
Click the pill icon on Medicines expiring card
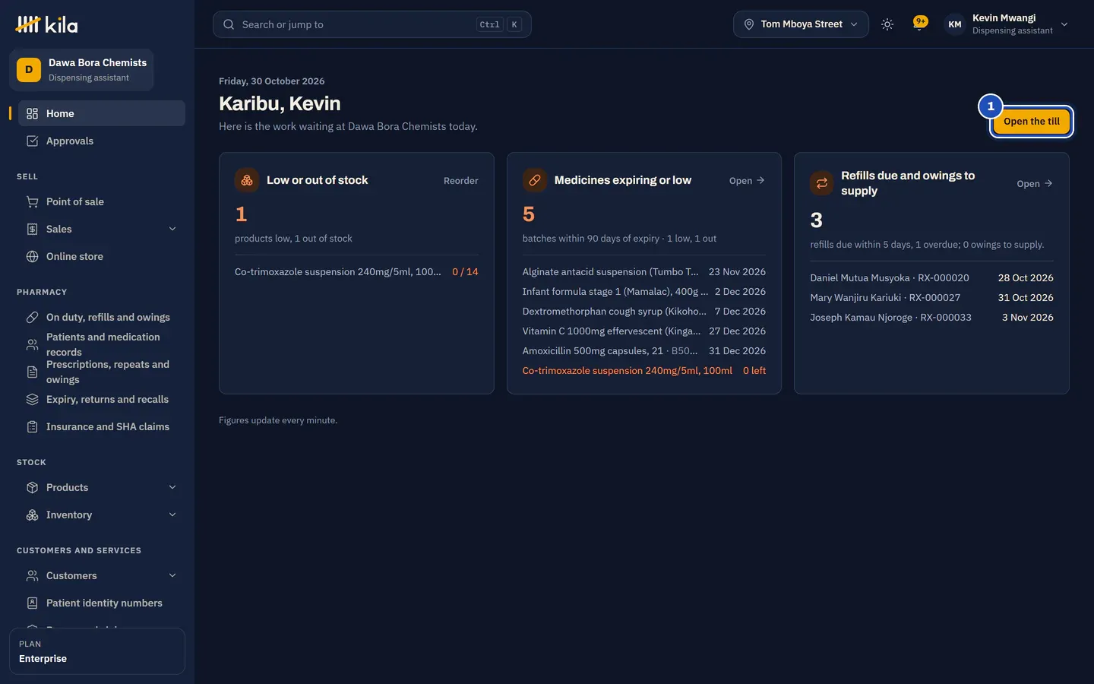535,180
